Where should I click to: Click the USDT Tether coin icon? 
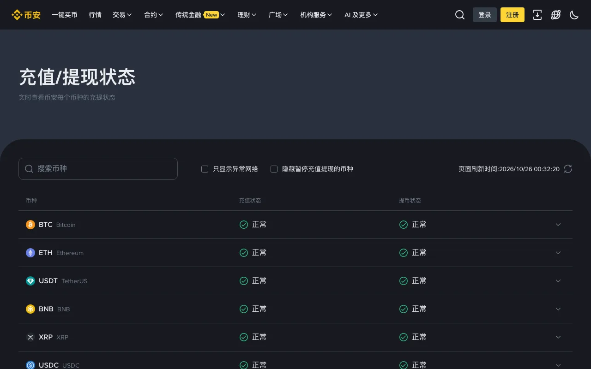[30, 281]
